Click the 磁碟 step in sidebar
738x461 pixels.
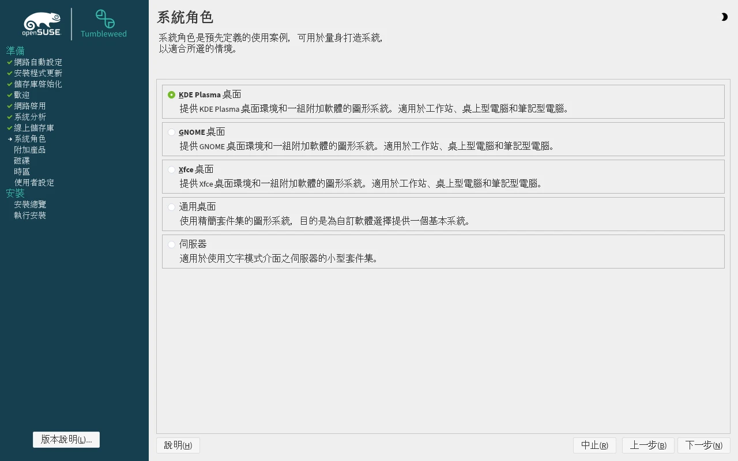pos(22,161)
